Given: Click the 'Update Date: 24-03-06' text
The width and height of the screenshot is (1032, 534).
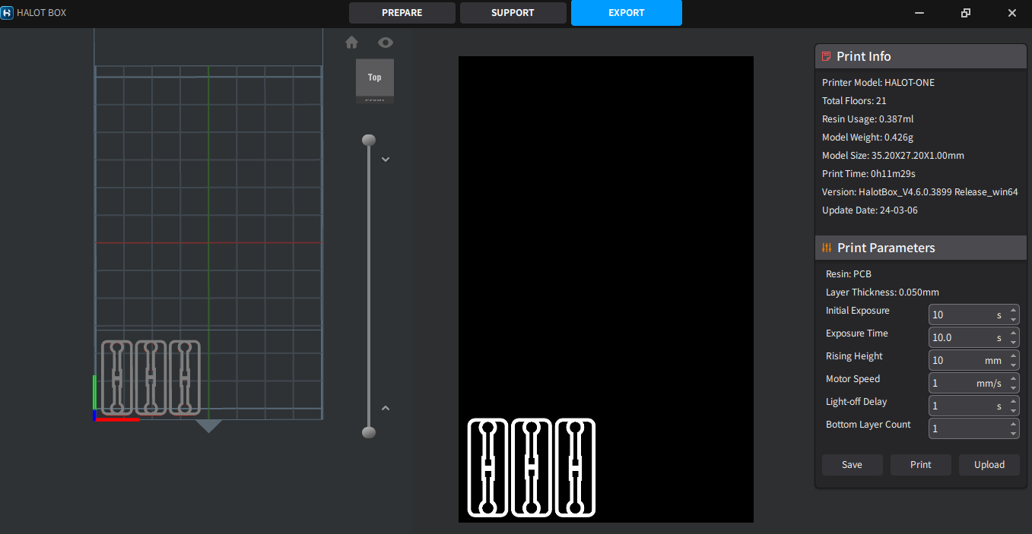Looking at the screenshot, I should pos(870,210).
